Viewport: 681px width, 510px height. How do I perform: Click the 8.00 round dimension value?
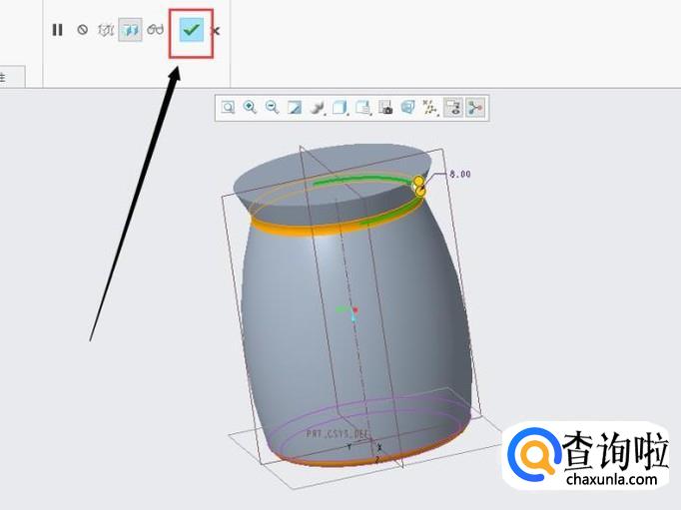(x=459, y=174)
